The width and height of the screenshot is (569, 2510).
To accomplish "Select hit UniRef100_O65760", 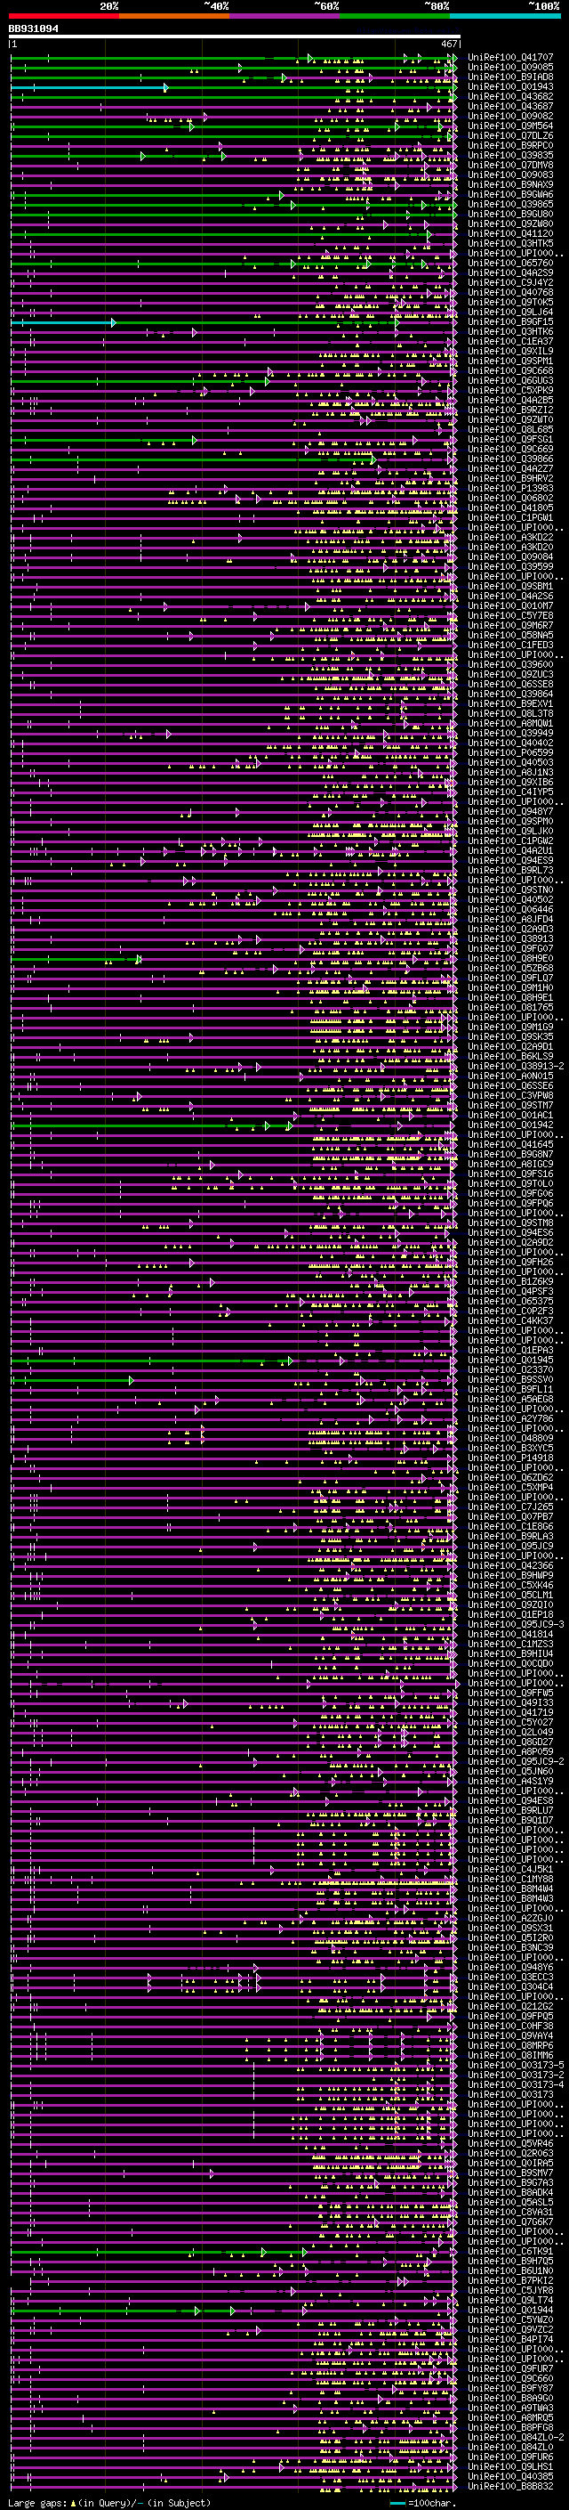I will (x=510, y=263).
